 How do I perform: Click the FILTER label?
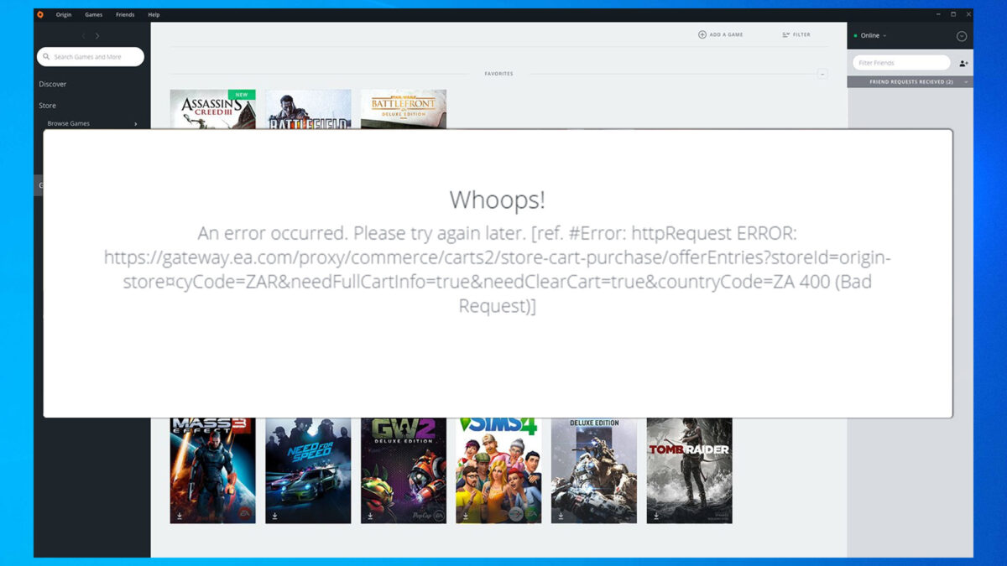[802, 34]
